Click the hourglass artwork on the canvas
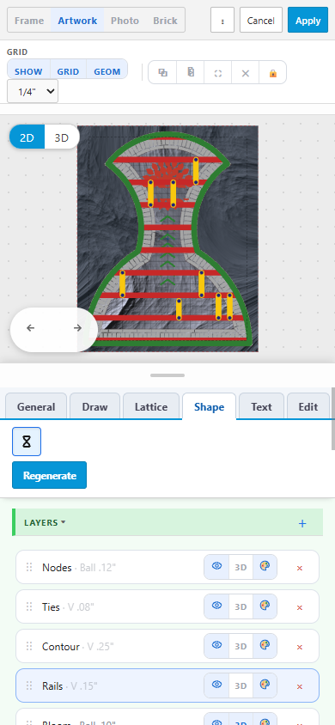 pos(168,239)
